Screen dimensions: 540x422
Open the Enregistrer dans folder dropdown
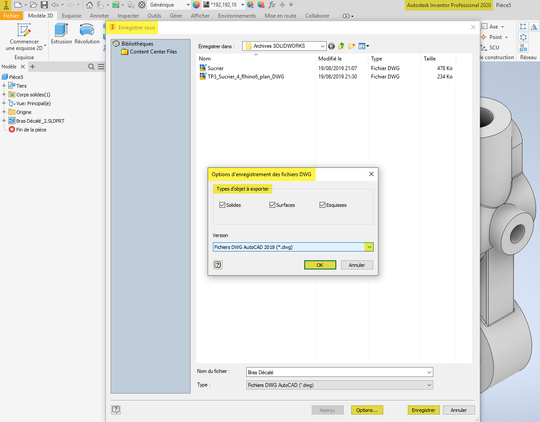tap(322, 46)
